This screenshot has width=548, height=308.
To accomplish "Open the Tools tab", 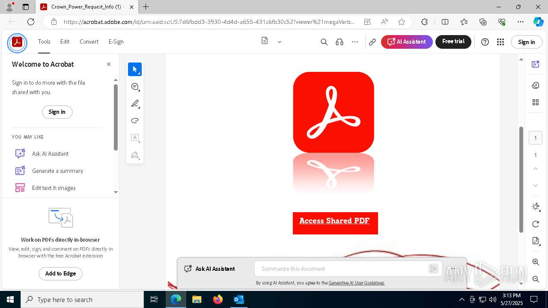I will tap(44, 41).
